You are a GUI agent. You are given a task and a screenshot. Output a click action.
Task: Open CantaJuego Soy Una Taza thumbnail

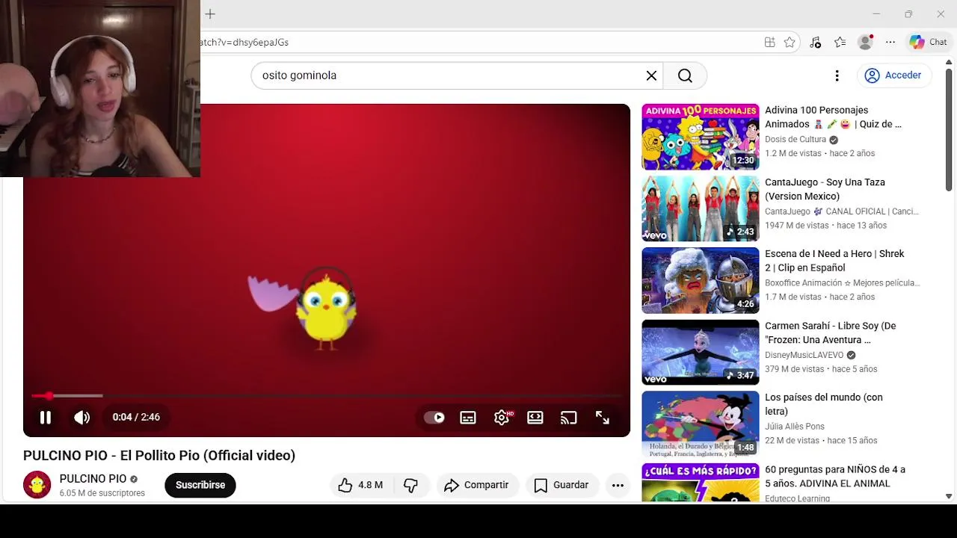pos(701,208)
